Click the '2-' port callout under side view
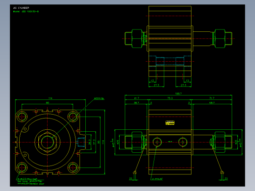 [157, 179]
